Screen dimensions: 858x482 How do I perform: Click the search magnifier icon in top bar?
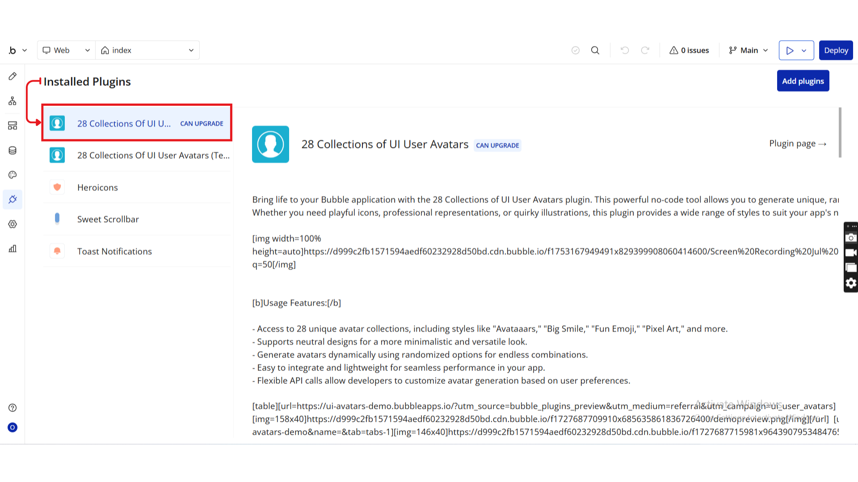(595, 50)
